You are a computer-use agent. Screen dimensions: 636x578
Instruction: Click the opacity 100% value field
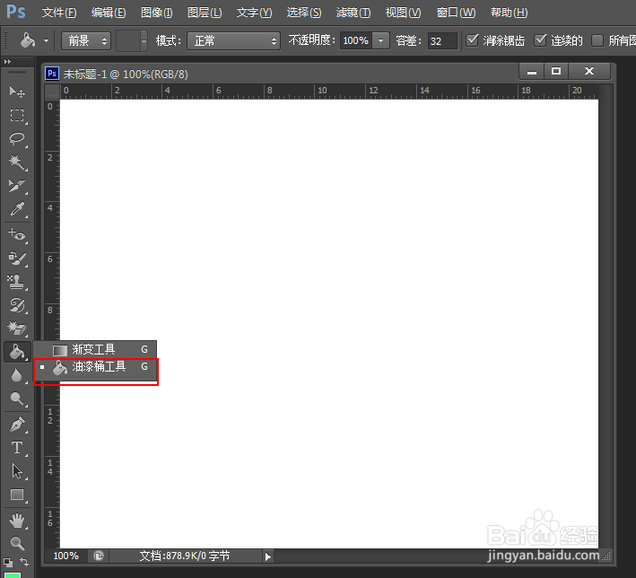tap(356, 41)
